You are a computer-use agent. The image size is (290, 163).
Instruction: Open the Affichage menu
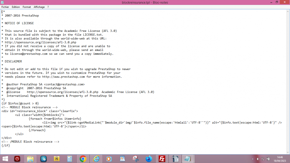click(x=39, y=7)
